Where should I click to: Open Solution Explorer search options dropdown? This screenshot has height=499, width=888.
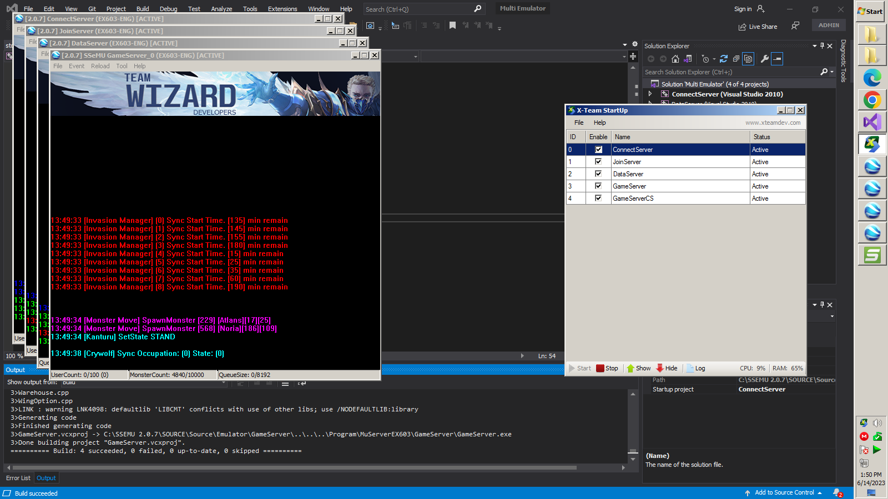click(831, 72)
